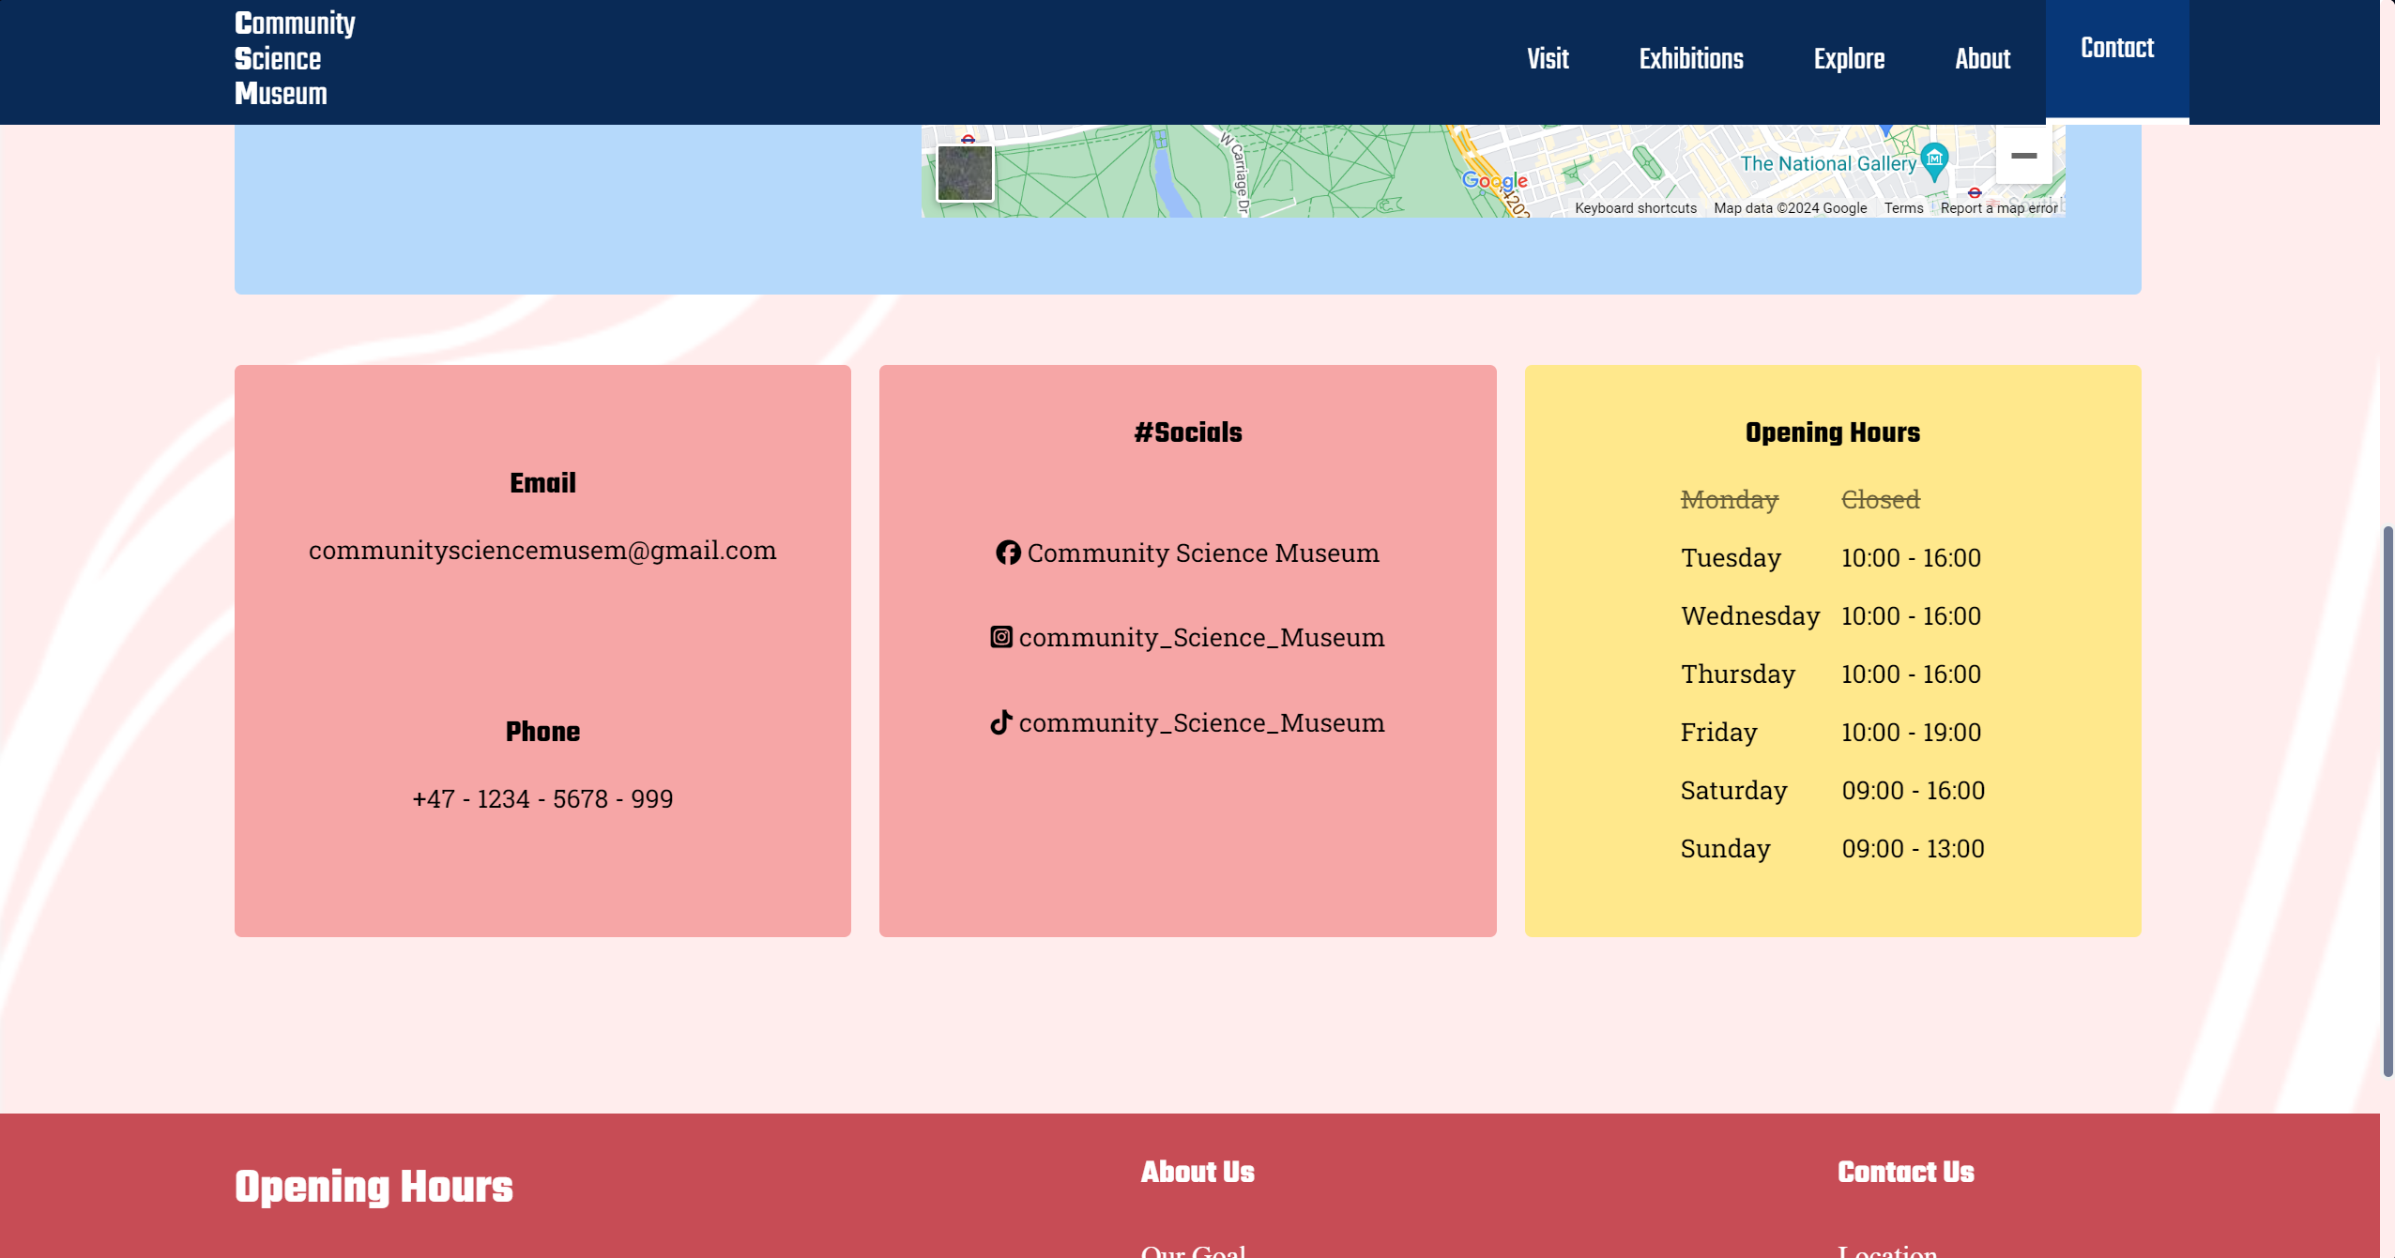Click the TikTok icon next to community_Science_Museum
The image size is (2395, 1258).
[1001, 721]
